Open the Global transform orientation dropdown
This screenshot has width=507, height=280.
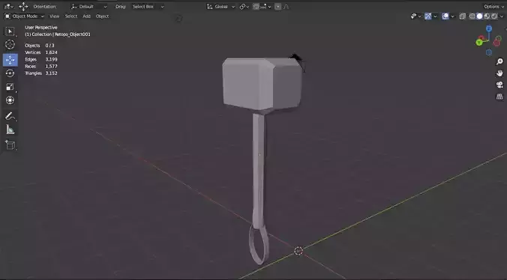click(x=220, y=7)
